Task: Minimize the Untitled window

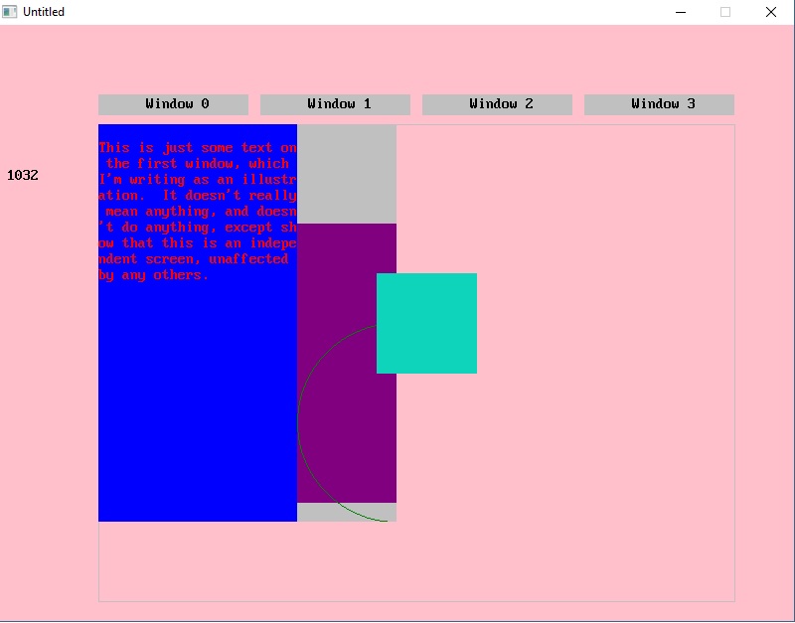Action: (x=681, y=12)
